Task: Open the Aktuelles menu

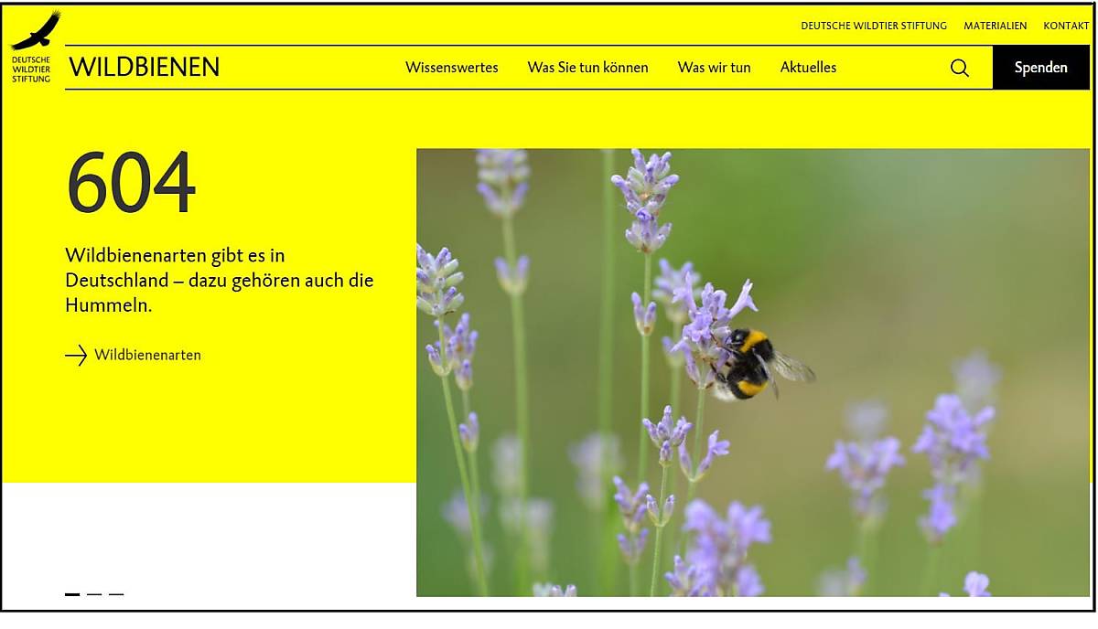Action: (808, 68)
